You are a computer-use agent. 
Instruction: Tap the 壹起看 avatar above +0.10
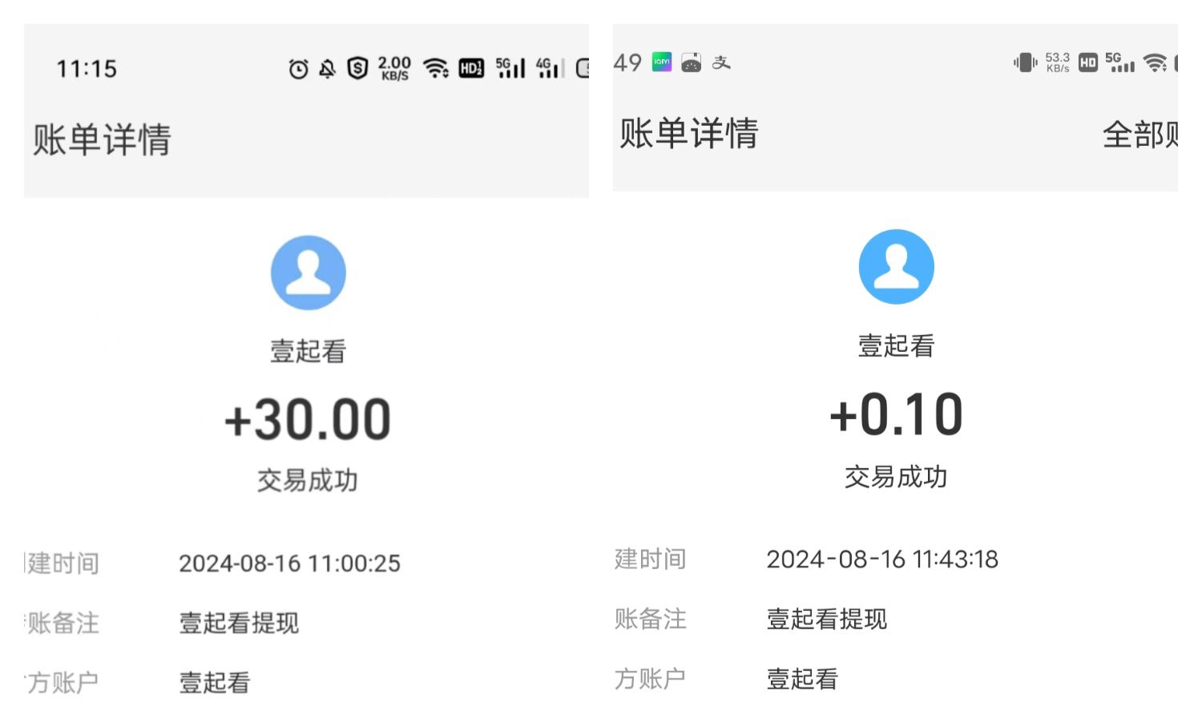tap(896, 267)
